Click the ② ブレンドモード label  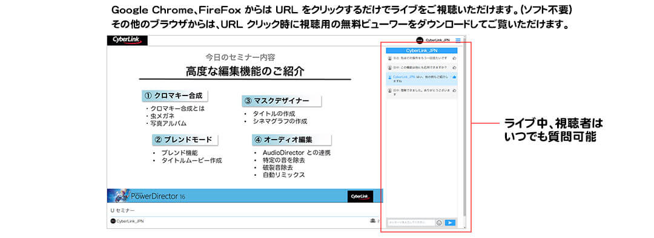click(185, 140)
